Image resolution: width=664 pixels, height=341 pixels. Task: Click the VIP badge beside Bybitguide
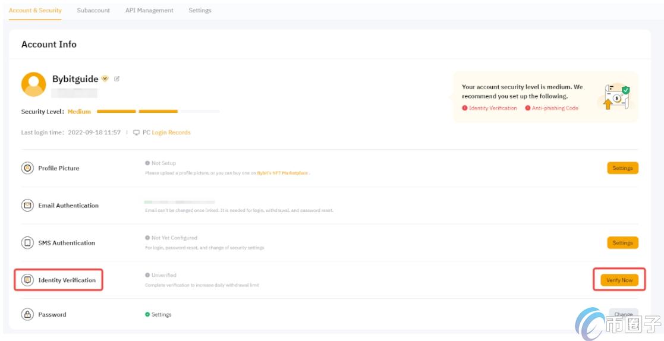tap(105, 78)
